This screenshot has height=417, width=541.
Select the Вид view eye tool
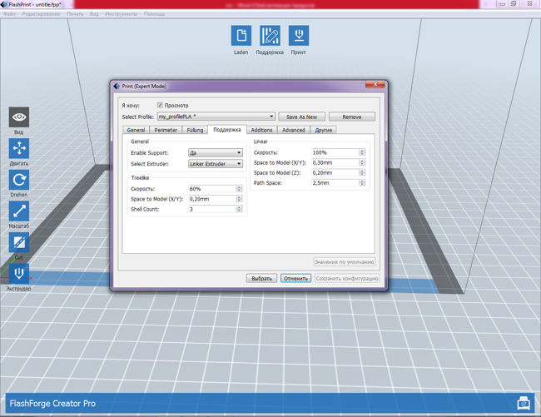(x=19, y=117)
